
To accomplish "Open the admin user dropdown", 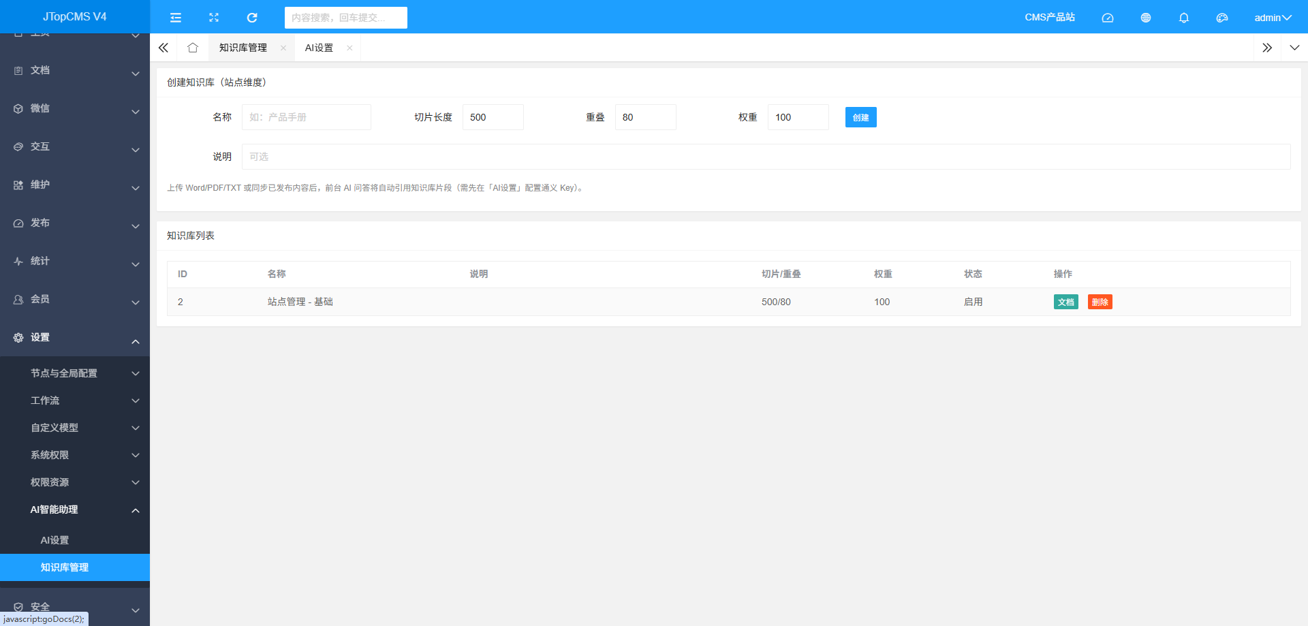I will 1273,18.
